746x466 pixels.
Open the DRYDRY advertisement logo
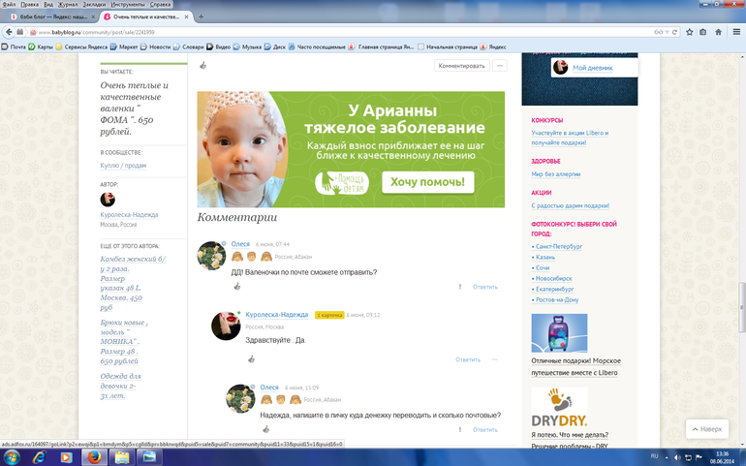[559, 407]
